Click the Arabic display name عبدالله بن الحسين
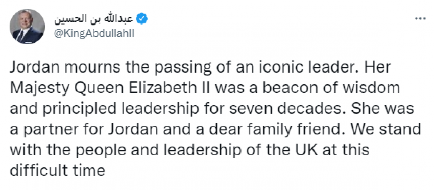This screenshot has width=434, height=190. (93, 18)
